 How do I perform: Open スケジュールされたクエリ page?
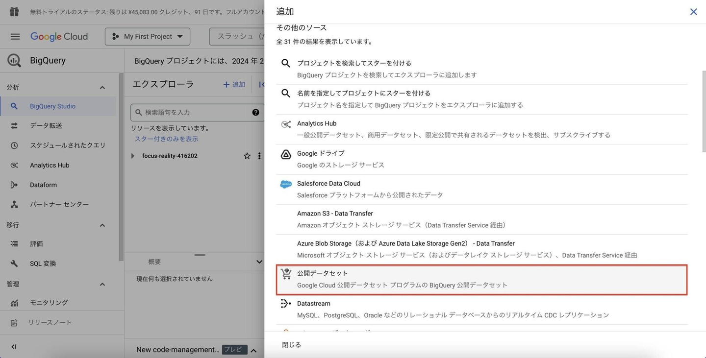pos(58,145)
